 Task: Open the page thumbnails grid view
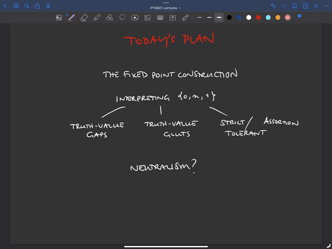[x=16, y=6]
